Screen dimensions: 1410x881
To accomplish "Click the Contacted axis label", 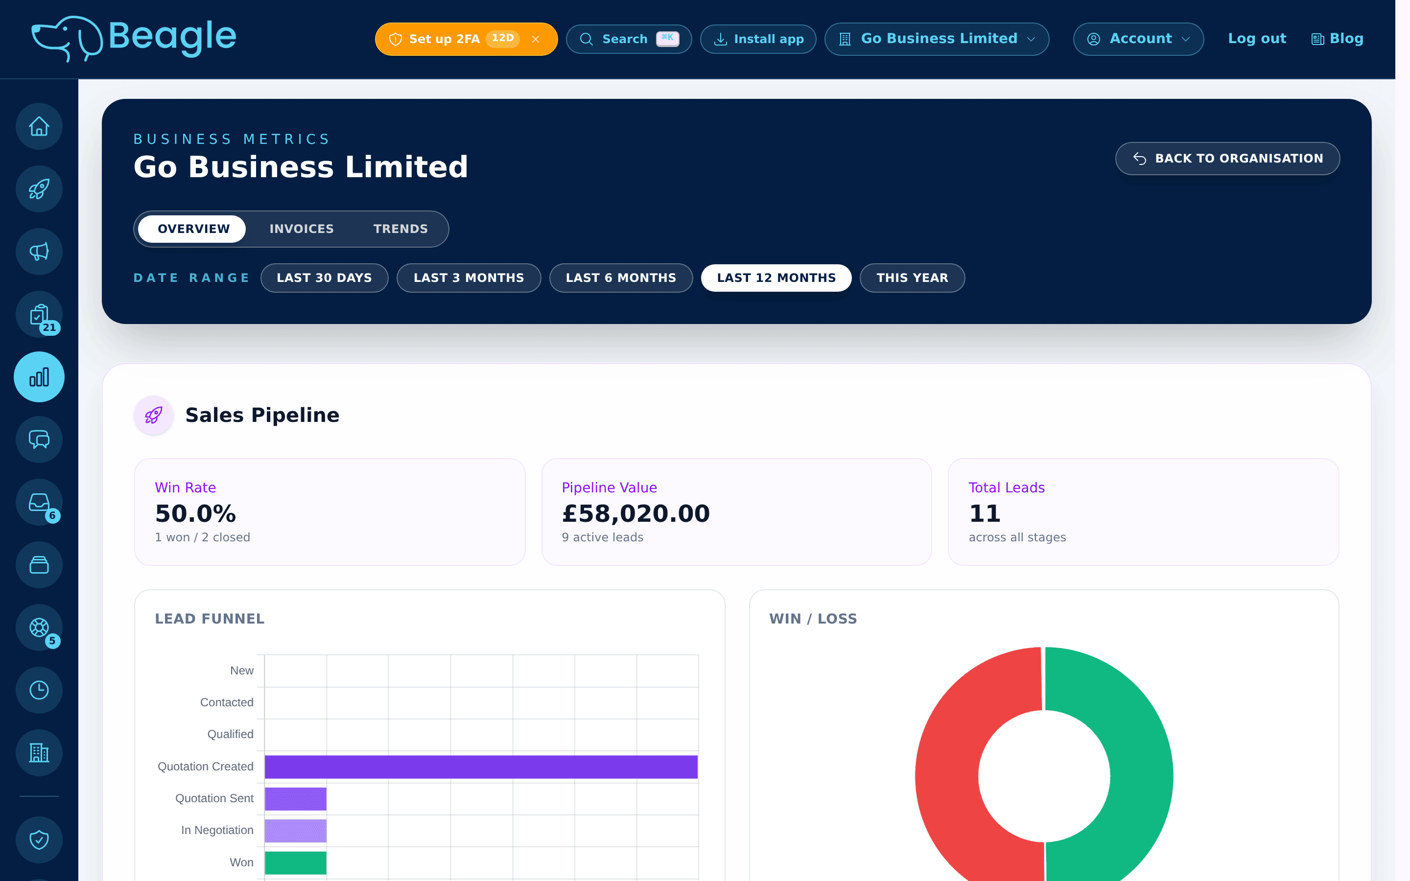I will coord(227,703).
